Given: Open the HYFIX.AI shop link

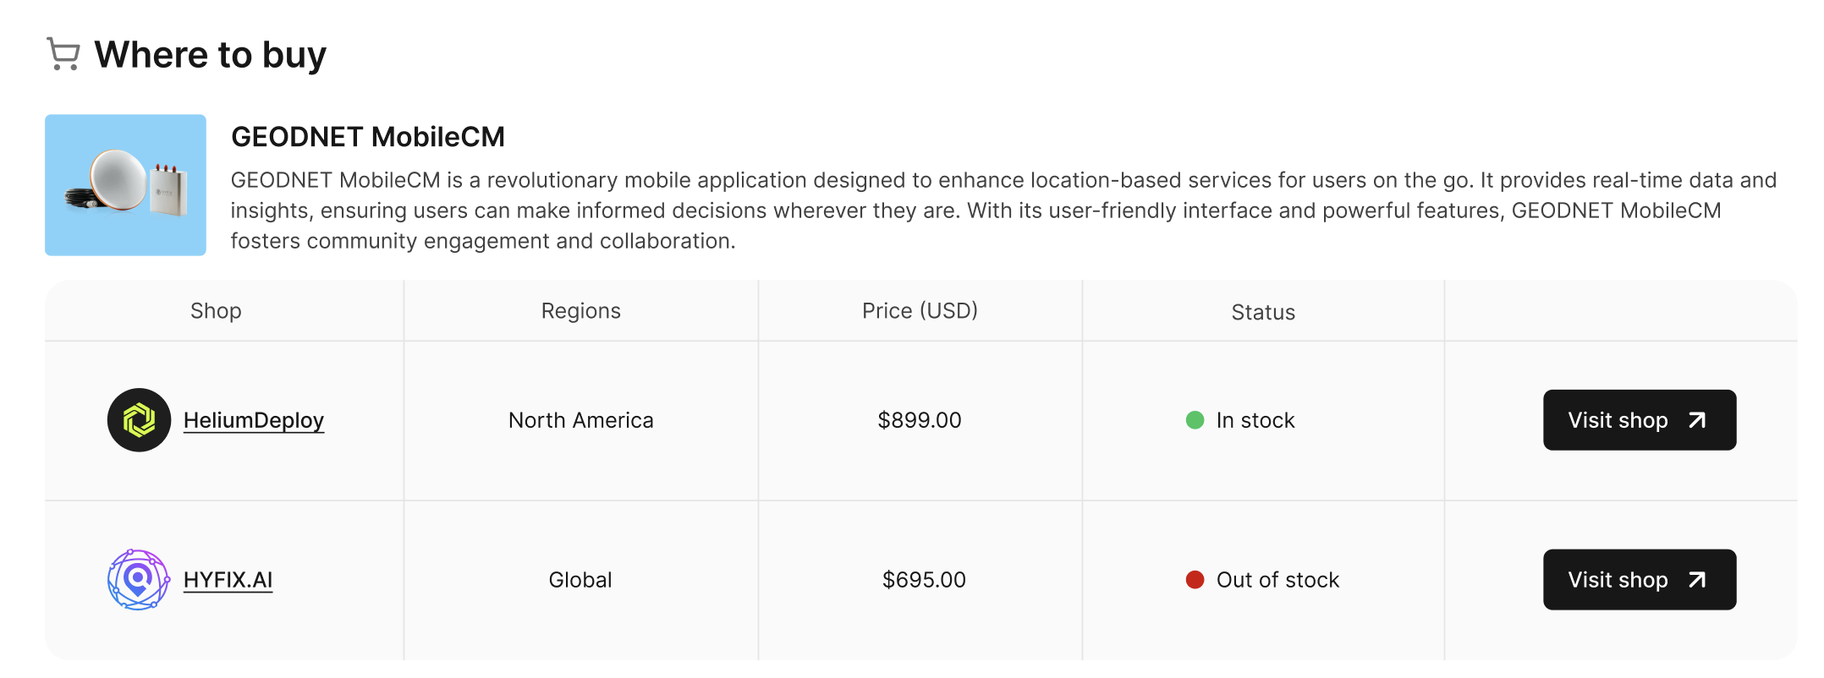Looking at the screenshot, I should (228, 580).
